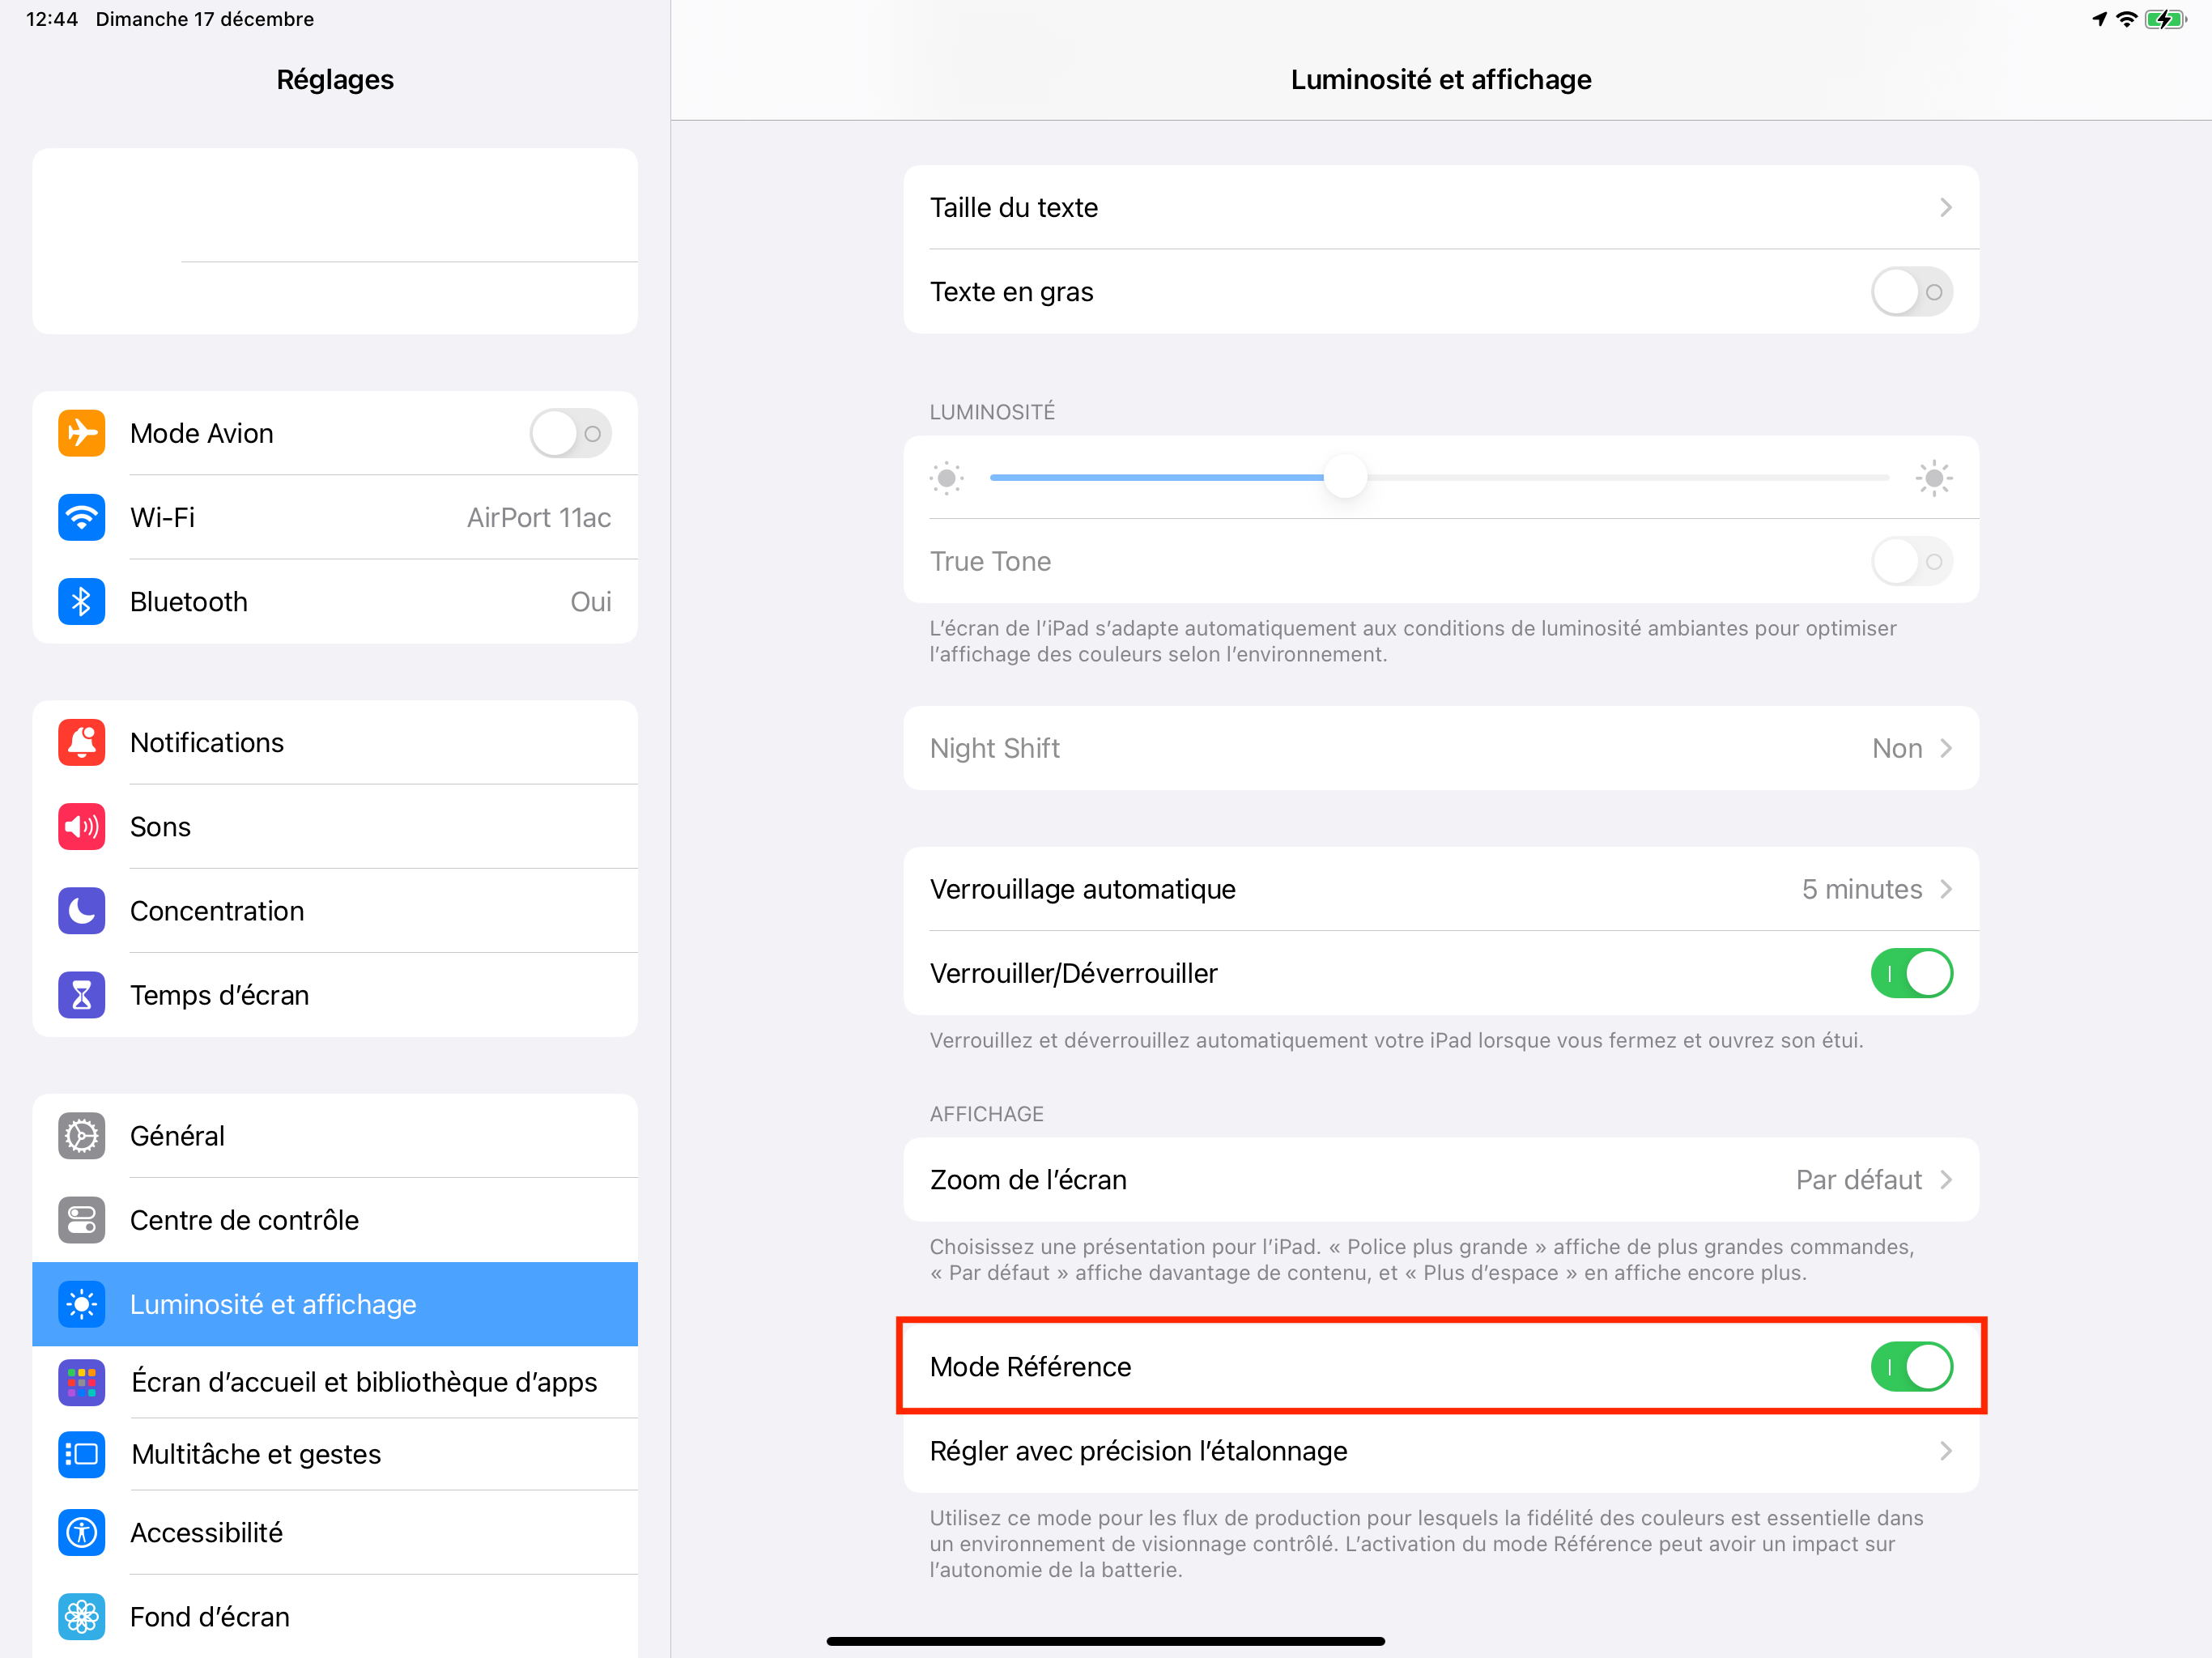Open Concentration moon icon

(x=81, y=910)
